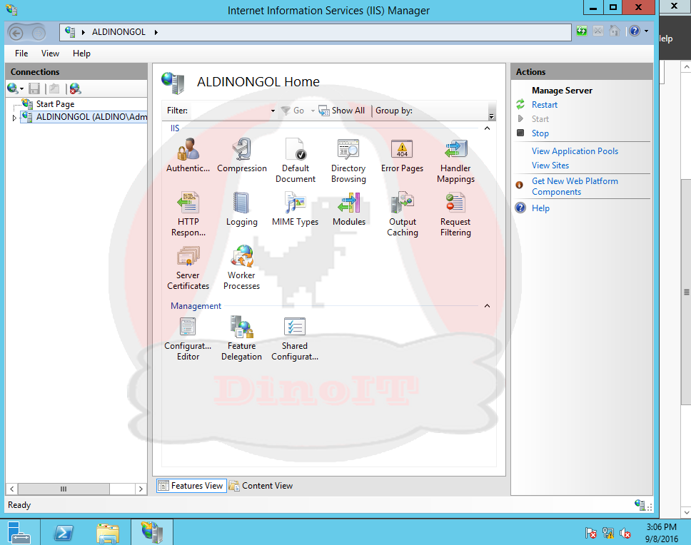Open the Help menu
The width and height of the screenshot is (691, 545).
pyautogui.click(x=81, y=54)
